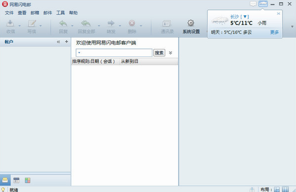Click the 更多 weather link
Screen dimensions: 296x192
274,32
